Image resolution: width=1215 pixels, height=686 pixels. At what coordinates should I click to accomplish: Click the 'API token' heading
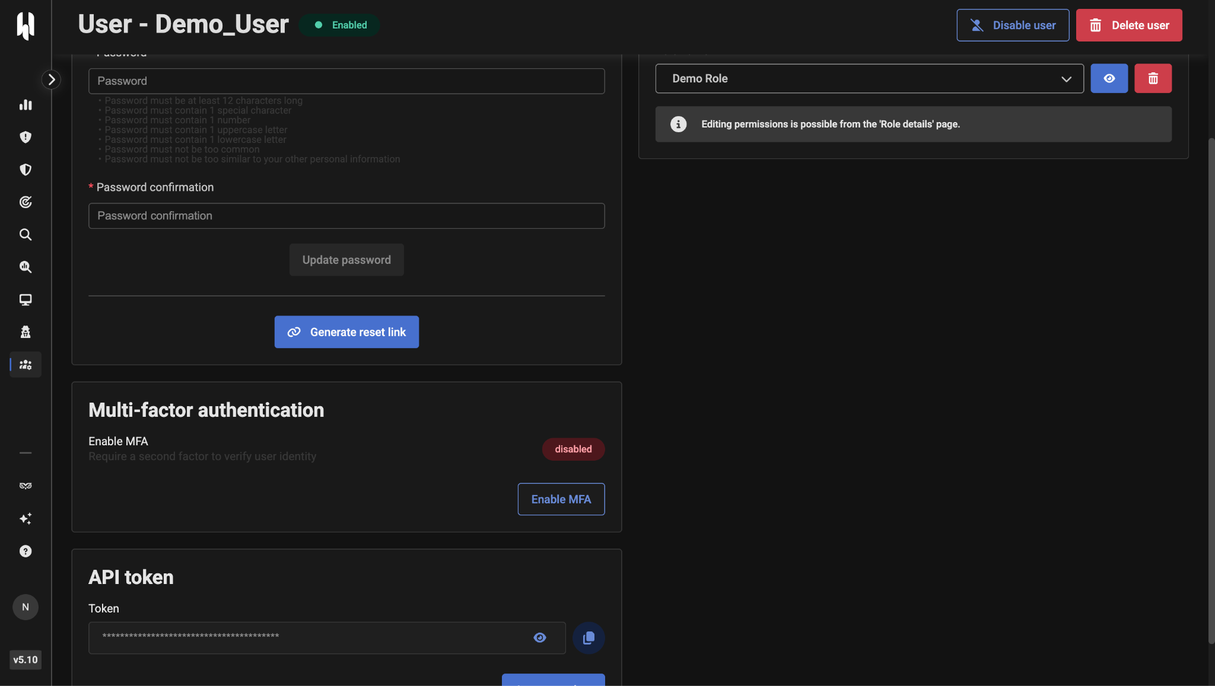pos(131,577)
